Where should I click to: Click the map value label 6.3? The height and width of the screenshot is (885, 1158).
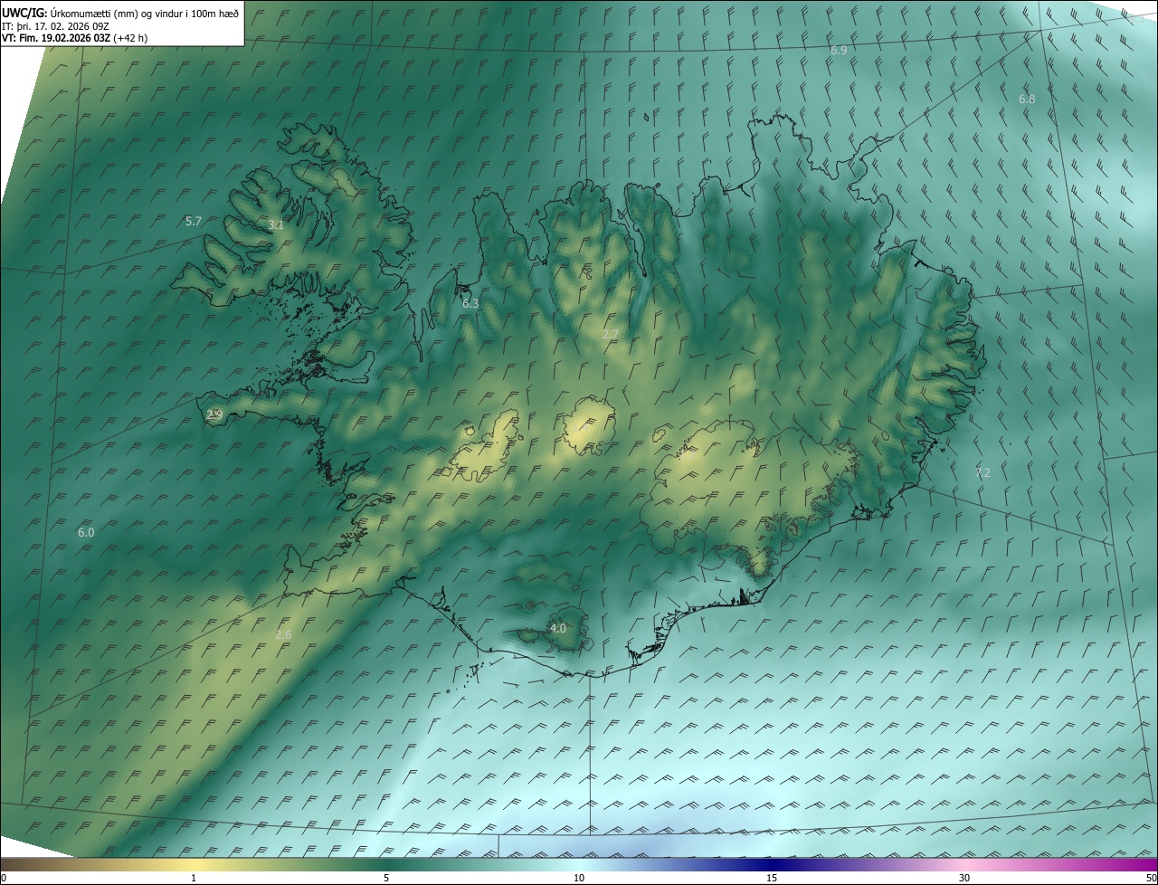[x=470, y=304]
